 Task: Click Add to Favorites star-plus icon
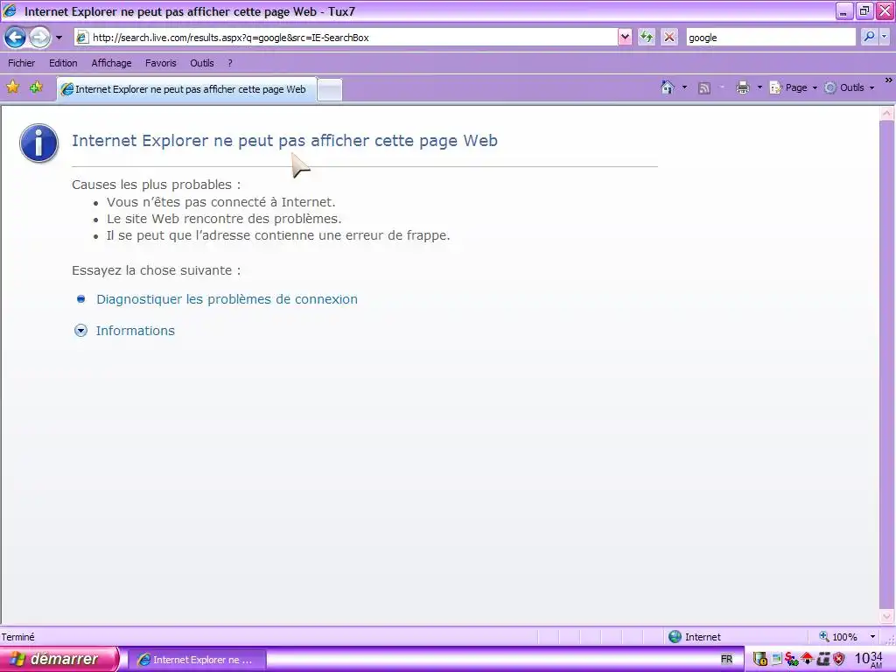pos(36,87)
